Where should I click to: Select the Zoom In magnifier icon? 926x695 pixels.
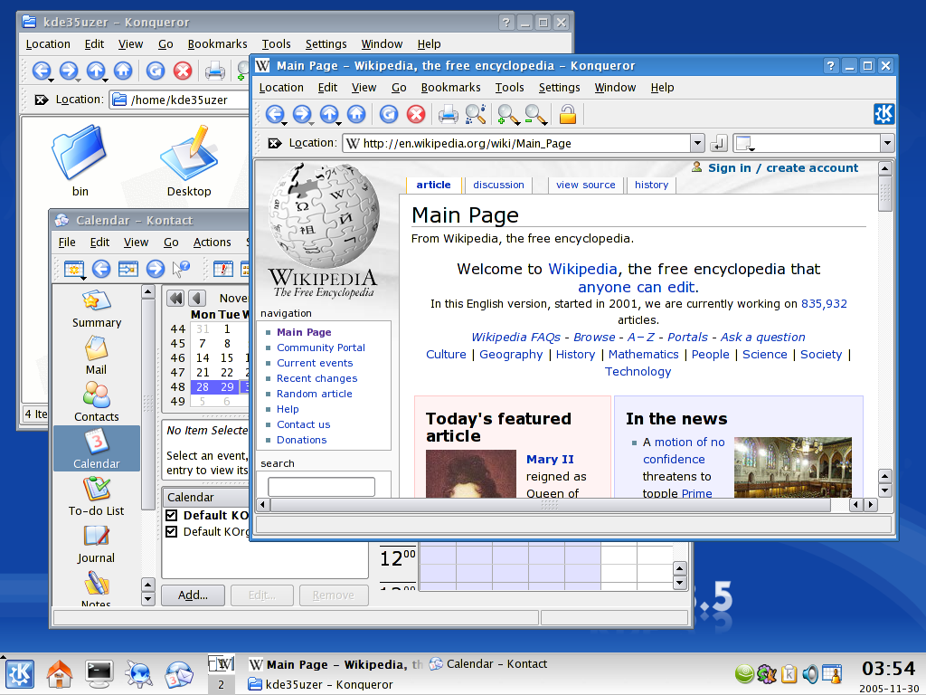[x=506, y=114]
